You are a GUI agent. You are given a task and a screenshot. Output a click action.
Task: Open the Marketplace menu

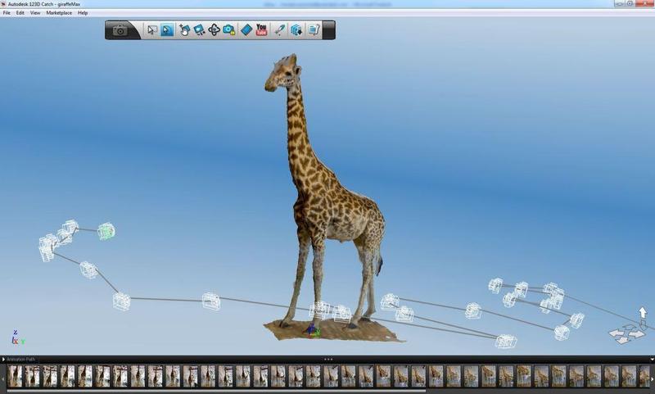coord(59,13)
